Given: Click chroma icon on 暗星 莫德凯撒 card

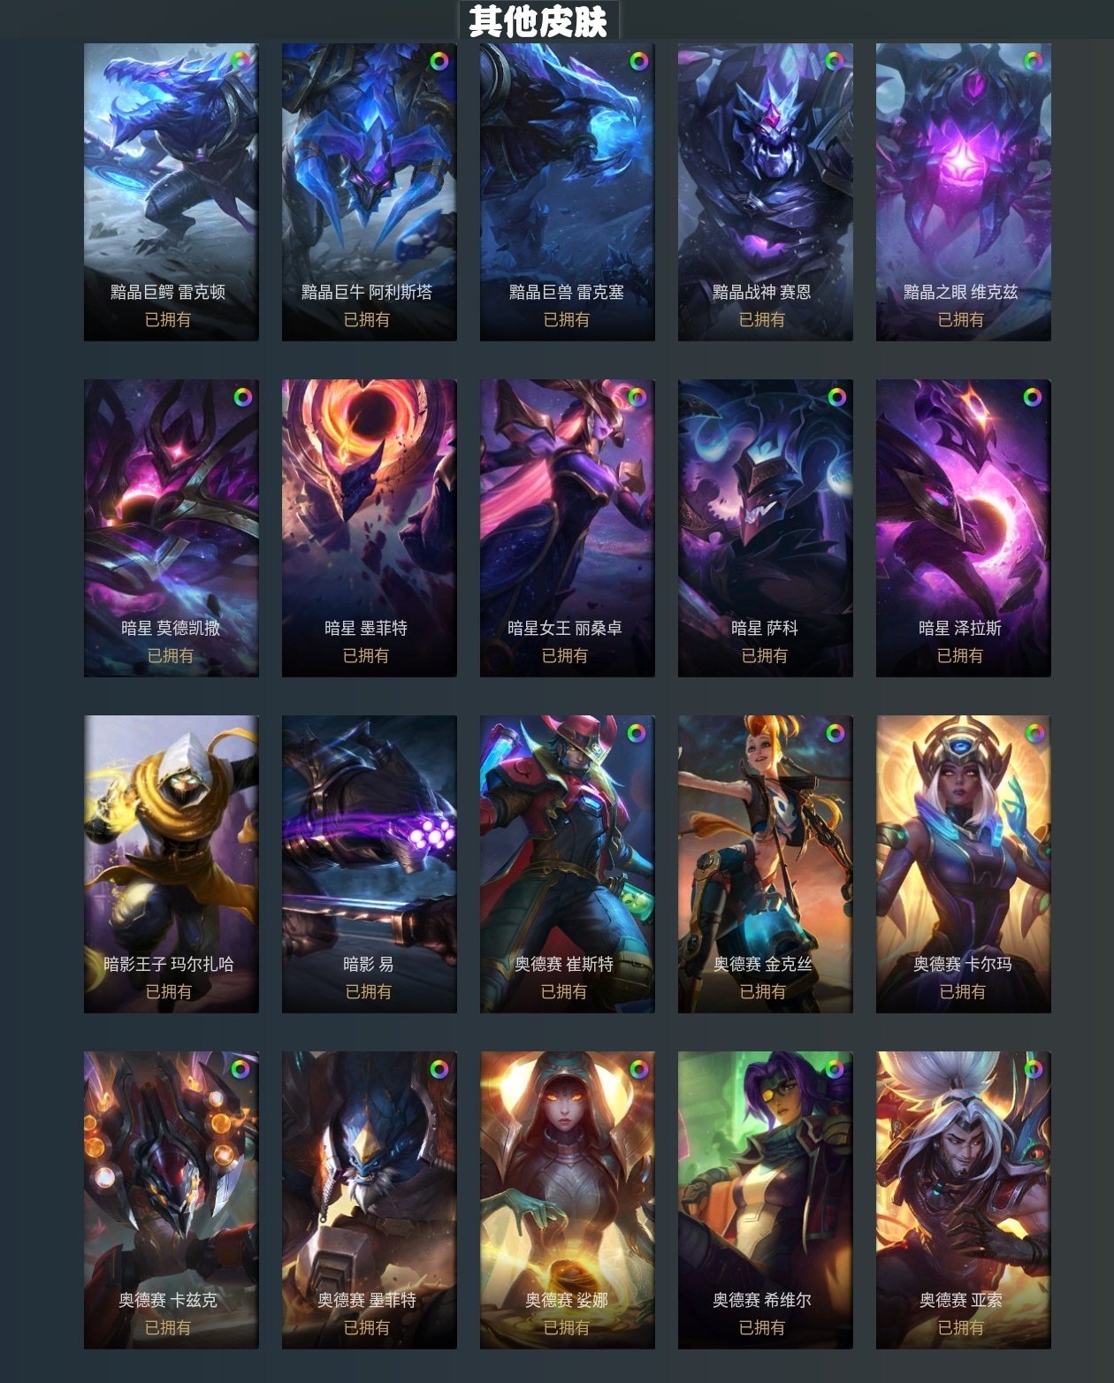Looking at the screenshot, I should [243, 397].
